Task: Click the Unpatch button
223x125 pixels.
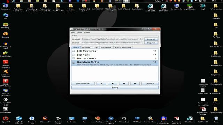Action: (x=150, y=83)
